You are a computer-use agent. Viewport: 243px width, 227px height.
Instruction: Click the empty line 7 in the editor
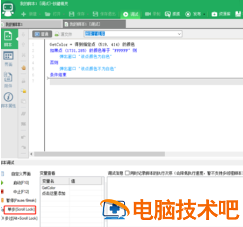pyautogui.click(x=146, y=82)
